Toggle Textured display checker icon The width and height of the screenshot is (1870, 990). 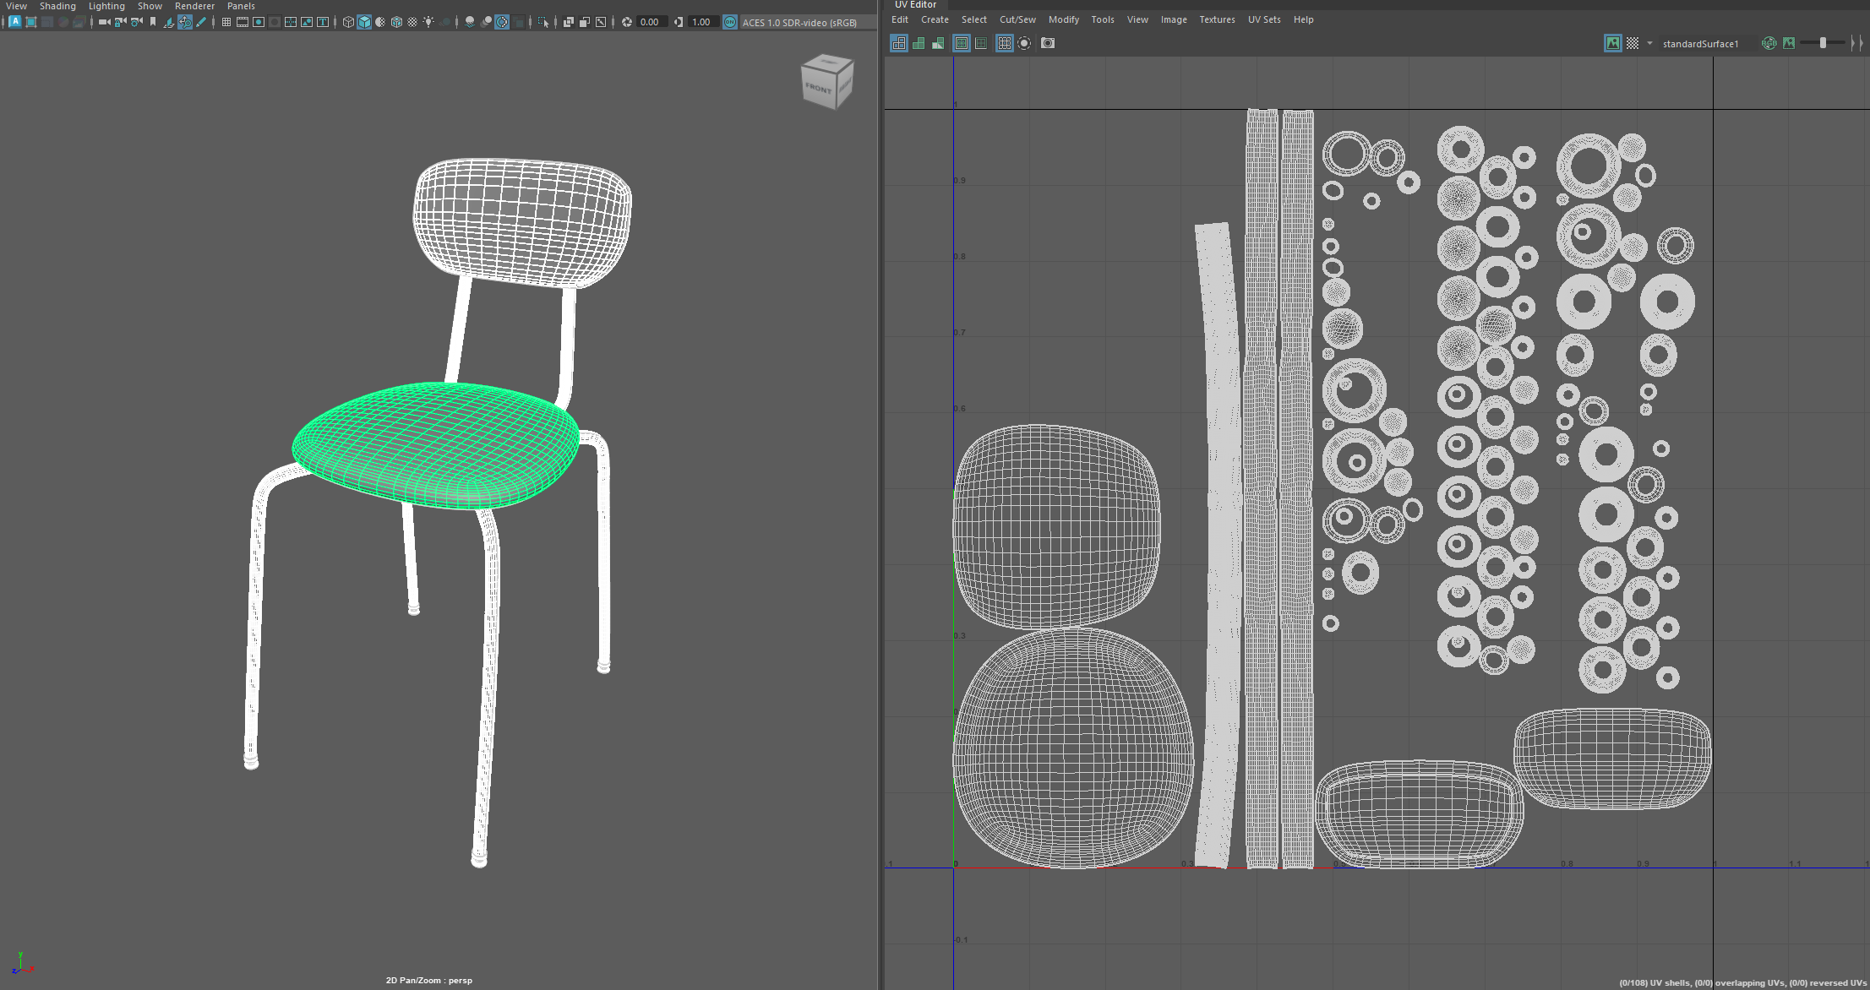click(413, 22)
